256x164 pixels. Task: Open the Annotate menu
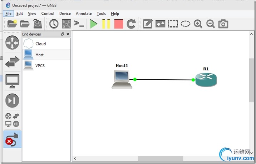[84, 14]
